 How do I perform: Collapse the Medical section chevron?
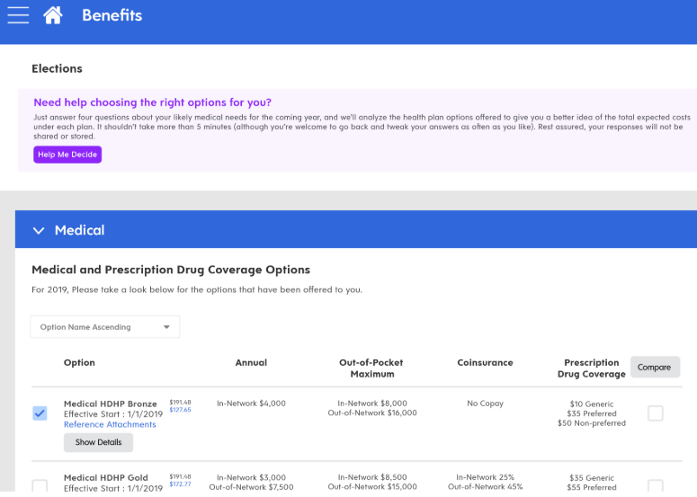(x=39, y=231)
